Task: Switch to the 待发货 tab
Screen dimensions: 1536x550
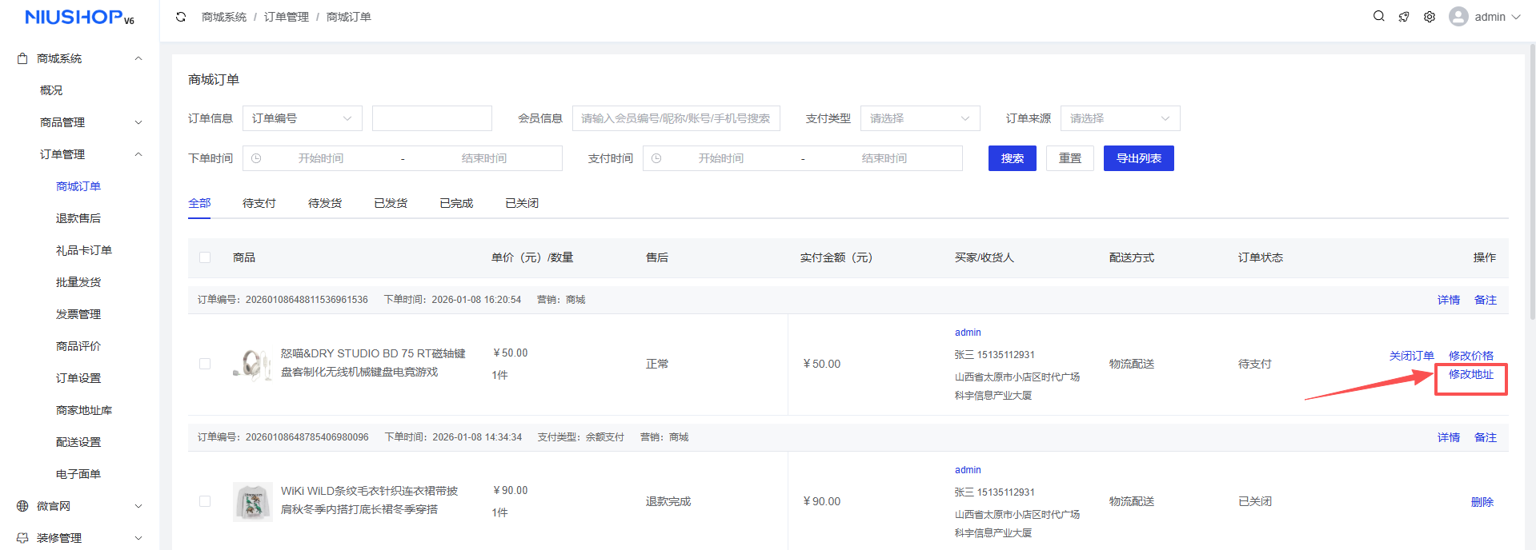Action: click(324, 203)
